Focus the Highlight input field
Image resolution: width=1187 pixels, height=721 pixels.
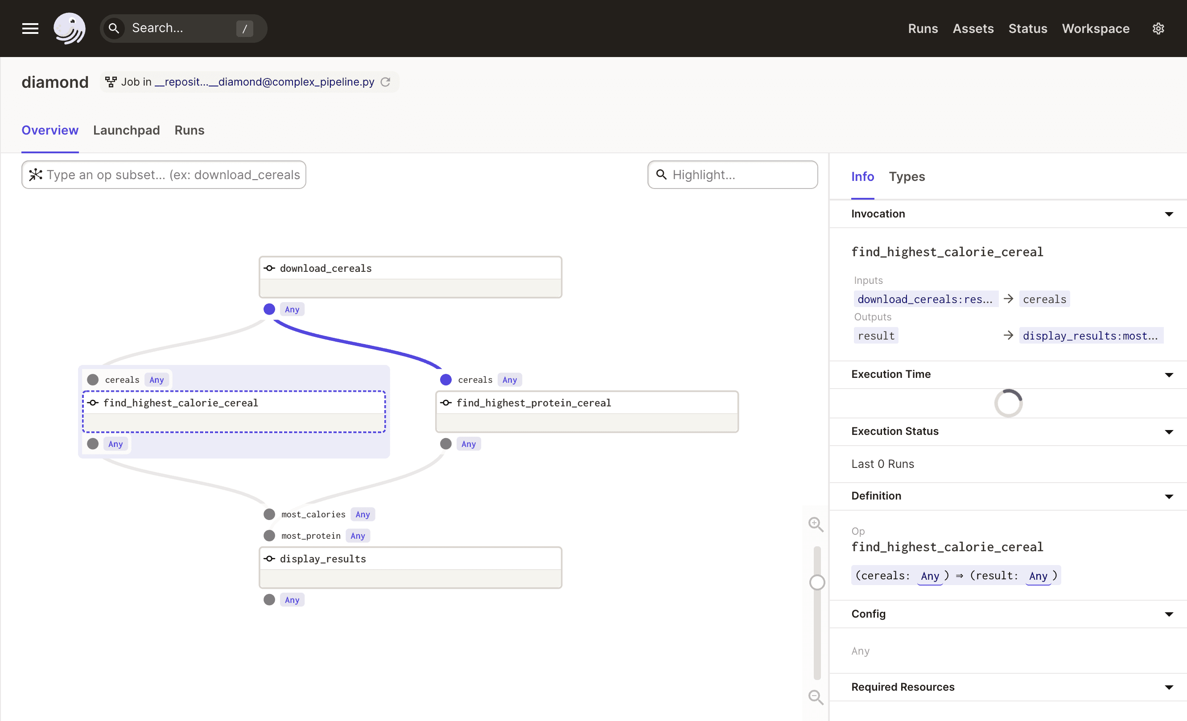point(732,175)
